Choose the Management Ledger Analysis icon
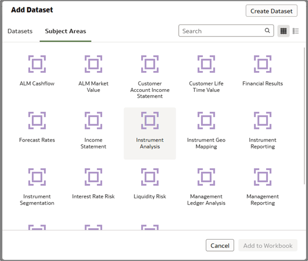This screenshot has width=308, height=261. point(206,177)
